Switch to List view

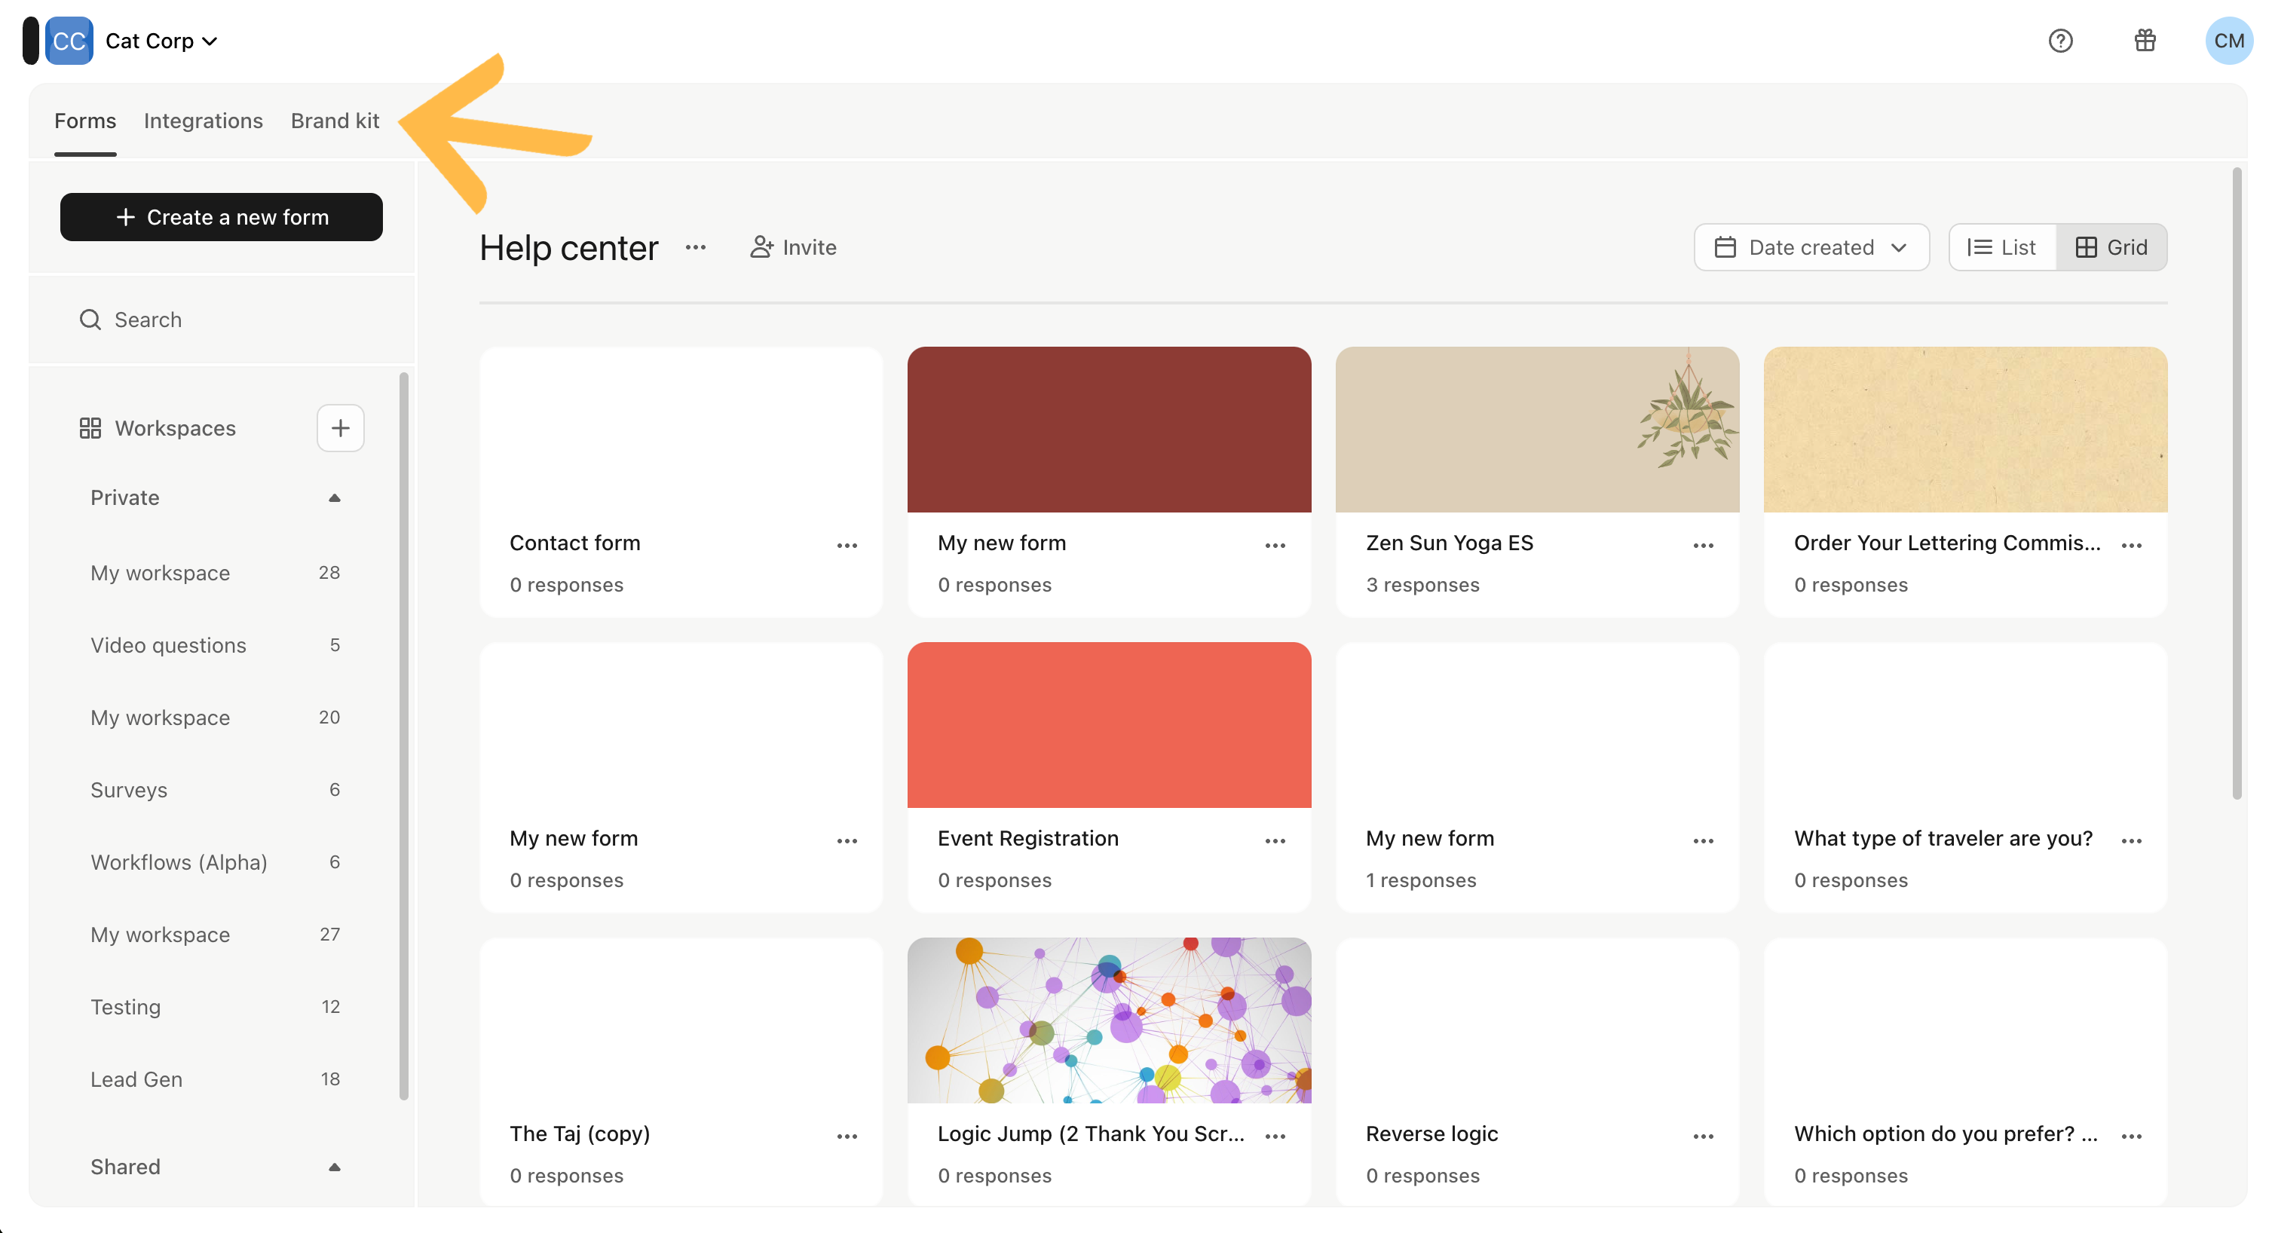pyautogui.click(x=2002, y=248)
